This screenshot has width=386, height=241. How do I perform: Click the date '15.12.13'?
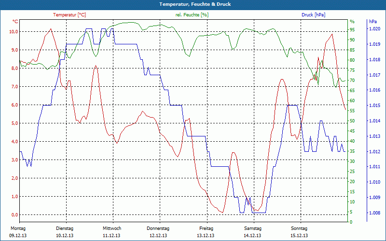coord(299,236)
